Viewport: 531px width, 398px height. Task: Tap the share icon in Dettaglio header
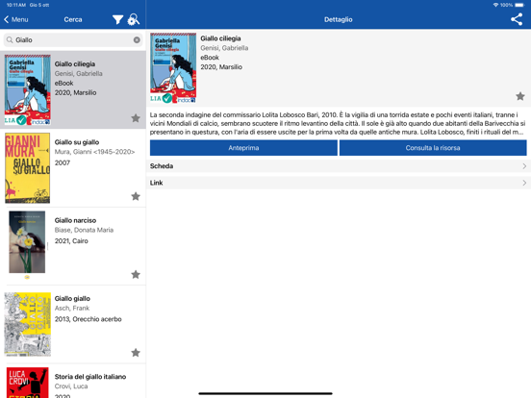pos(517,19)
